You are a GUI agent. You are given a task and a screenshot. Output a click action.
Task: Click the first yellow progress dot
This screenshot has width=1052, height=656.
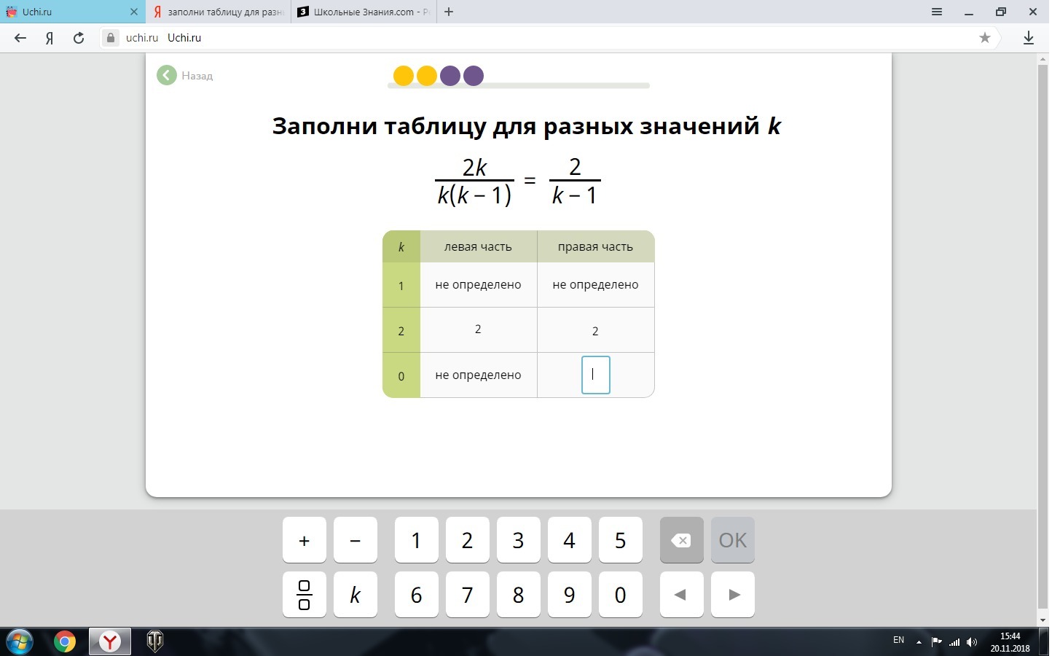[404, 76]
